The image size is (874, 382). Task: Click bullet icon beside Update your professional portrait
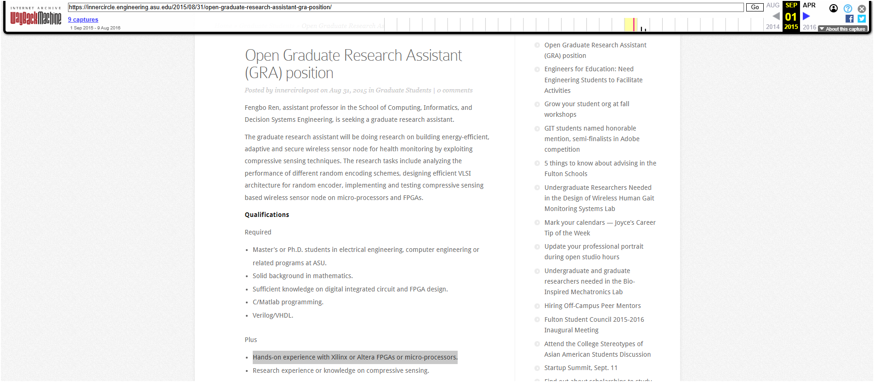pos(537,247)
